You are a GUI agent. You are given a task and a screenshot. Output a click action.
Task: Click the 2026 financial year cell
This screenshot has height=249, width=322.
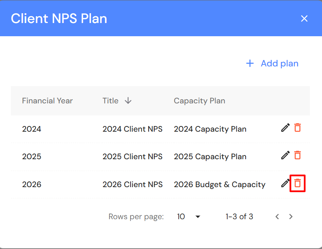32,184
